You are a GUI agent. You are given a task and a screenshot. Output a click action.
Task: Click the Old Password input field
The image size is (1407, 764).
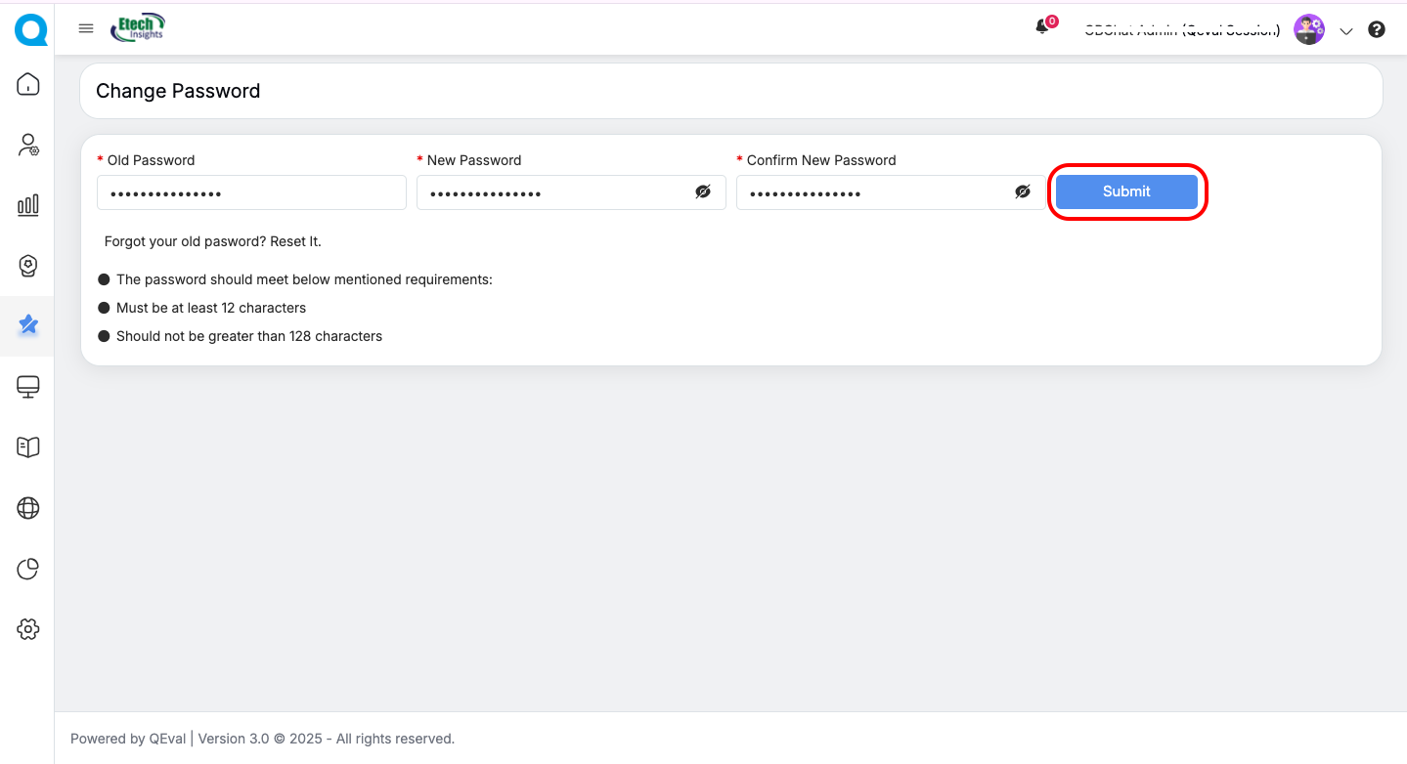click(x=251, y=192)
